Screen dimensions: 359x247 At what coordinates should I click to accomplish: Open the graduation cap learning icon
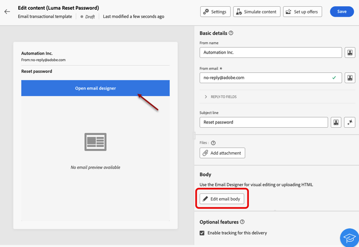point(349,238)
